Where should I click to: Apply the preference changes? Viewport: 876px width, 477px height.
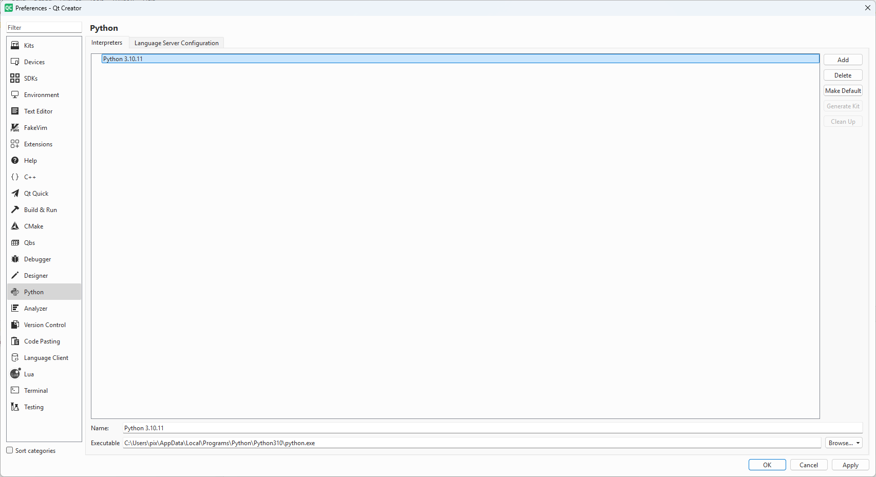tap(850, 465)
